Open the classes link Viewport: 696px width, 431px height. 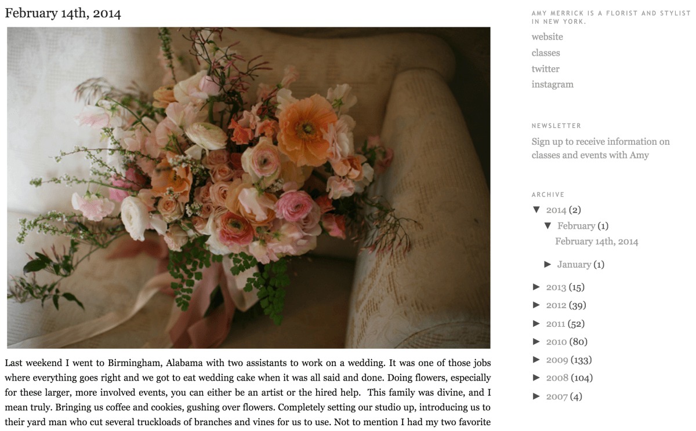[x=546, y=53]
